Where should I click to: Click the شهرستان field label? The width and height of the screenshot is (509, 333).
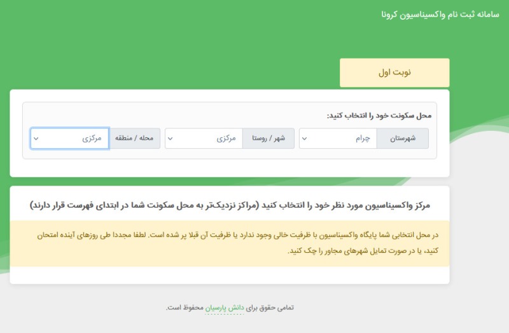402,139
